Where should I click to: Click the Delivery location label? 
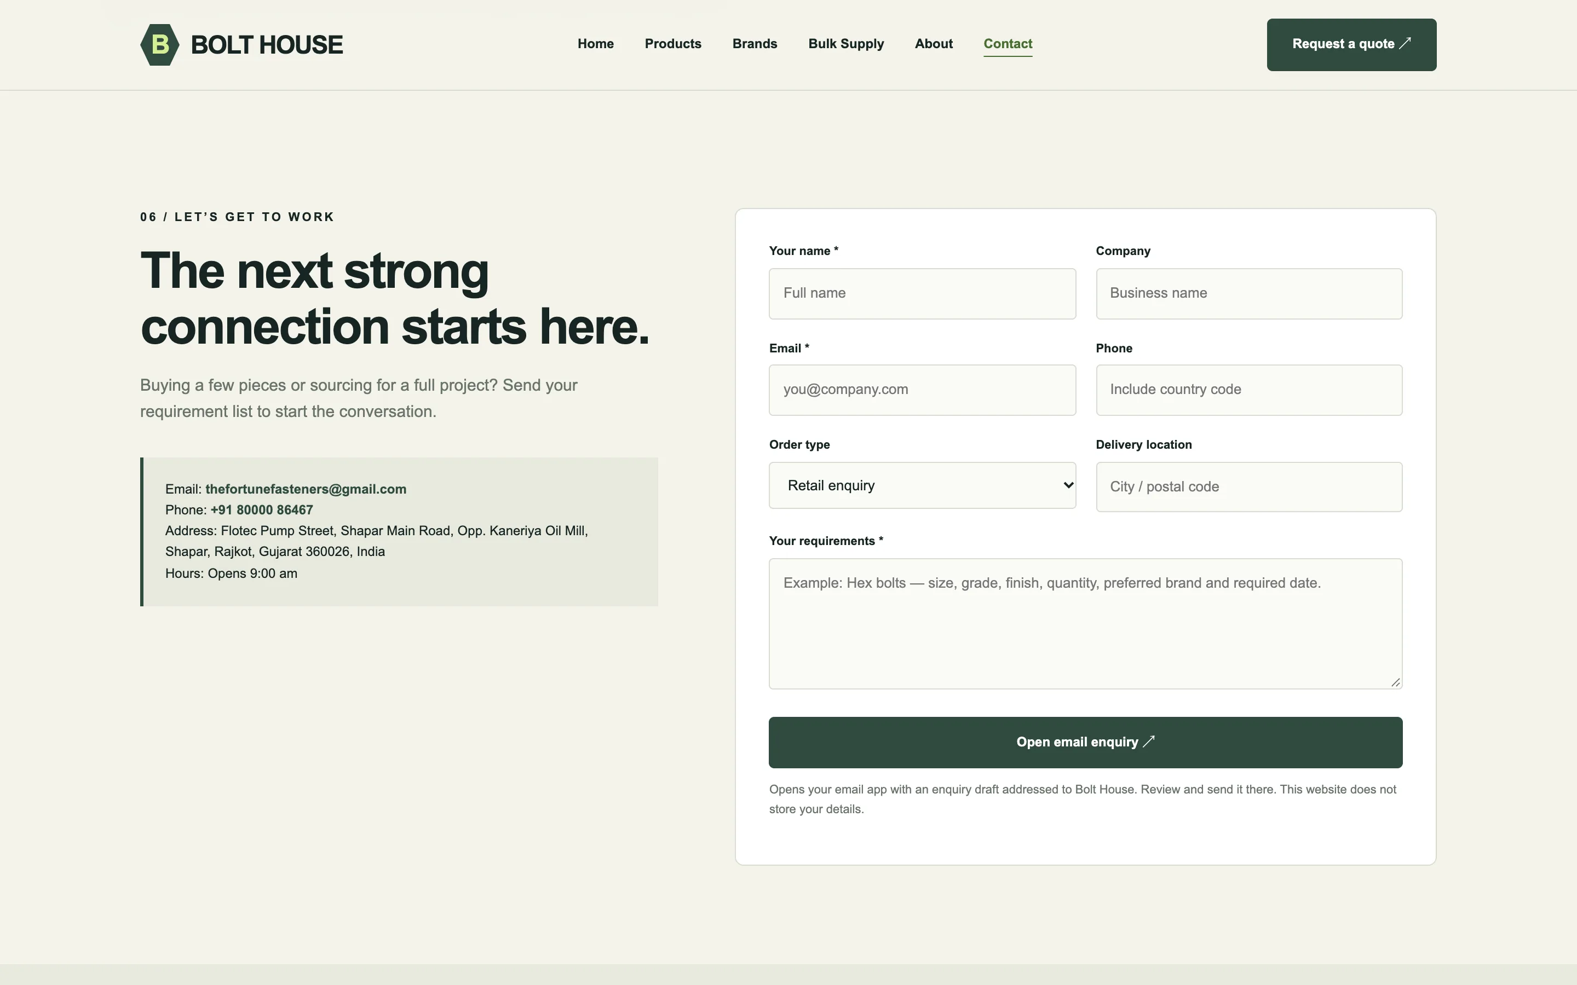pos(1144,444)
